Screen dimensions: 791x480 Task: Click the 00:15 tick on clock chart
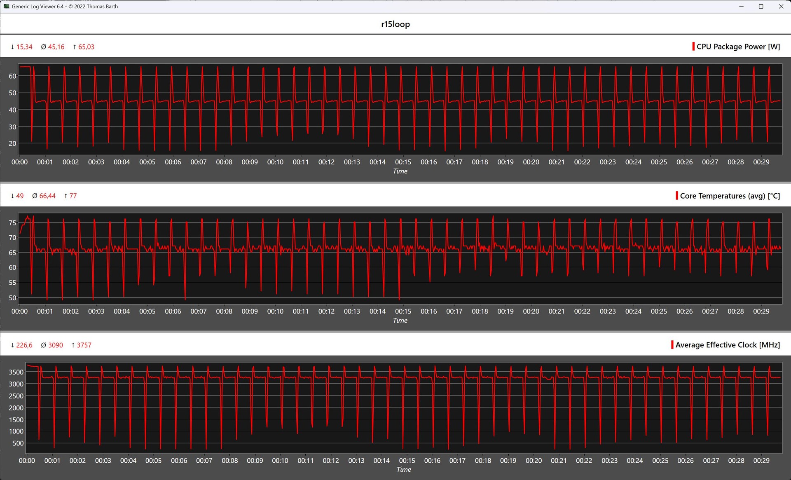(x=407, y=461)
